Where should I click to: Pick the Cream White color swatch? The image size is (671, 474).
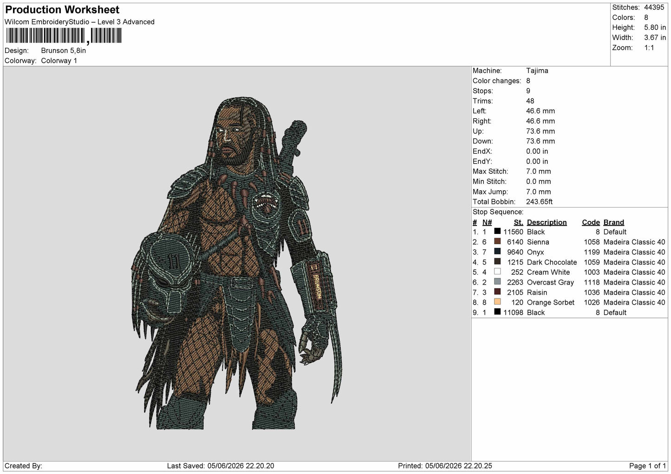pyautogui.click(x=497, y=272)
